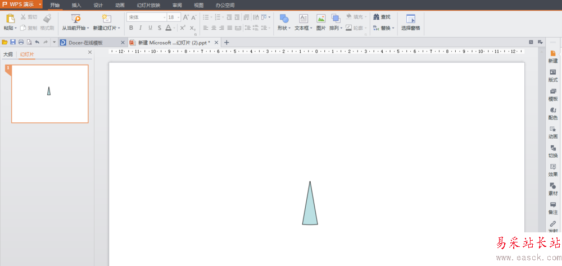The image size is (562, 266).
Task: Open the 审阅 ribbon tab
Action: point(176,5)
